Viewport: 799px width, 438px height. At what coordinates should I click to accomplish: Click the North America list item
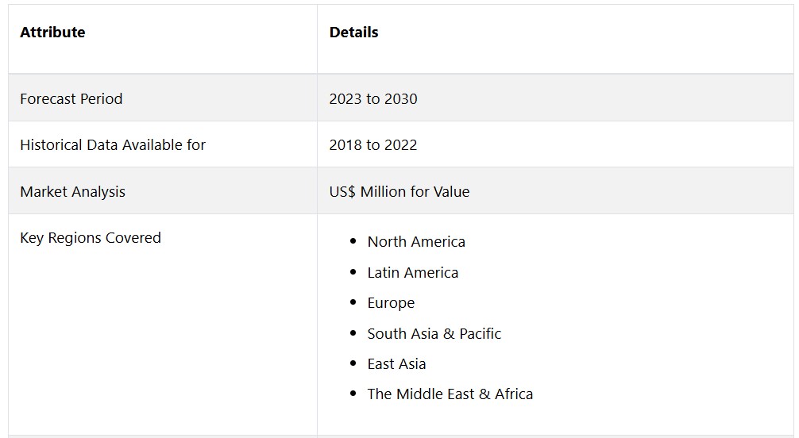pyautogui.click(x=416, y=242)
